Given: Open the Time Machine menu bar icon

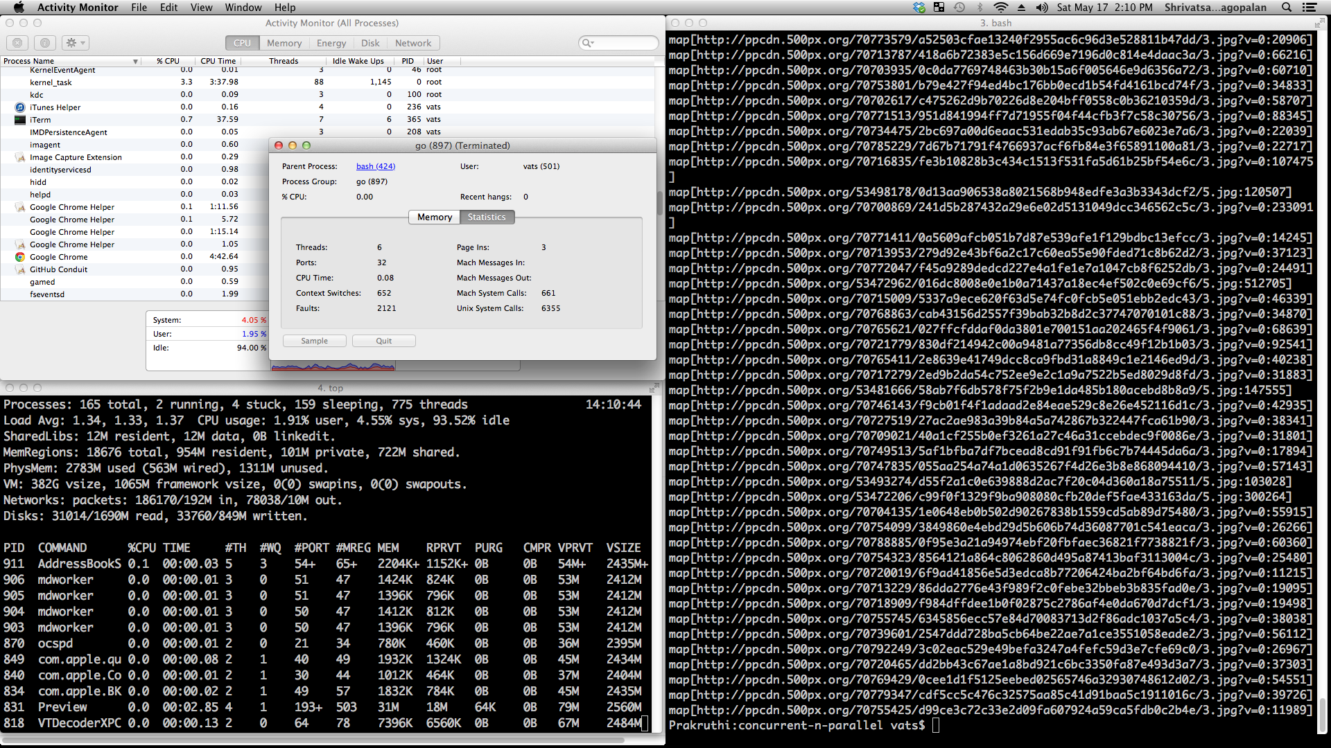Looking at the screenshot, I should click(x=959, y=8).
